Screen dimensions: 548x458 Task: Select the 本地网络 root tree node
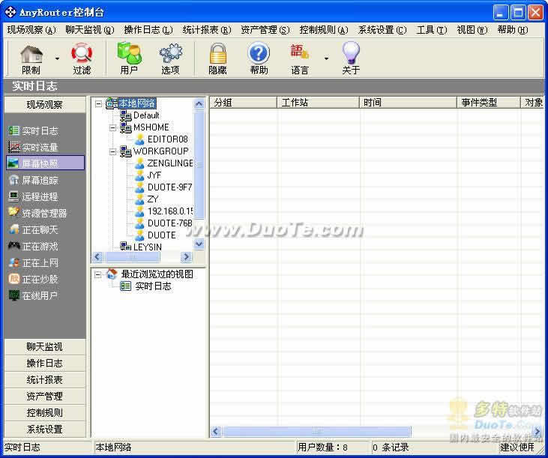click(137, 103)
